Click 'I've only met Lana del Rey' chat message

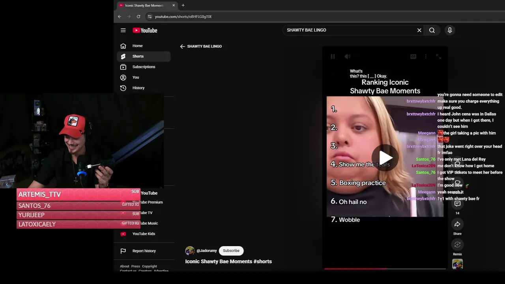[x=462, y=159]
